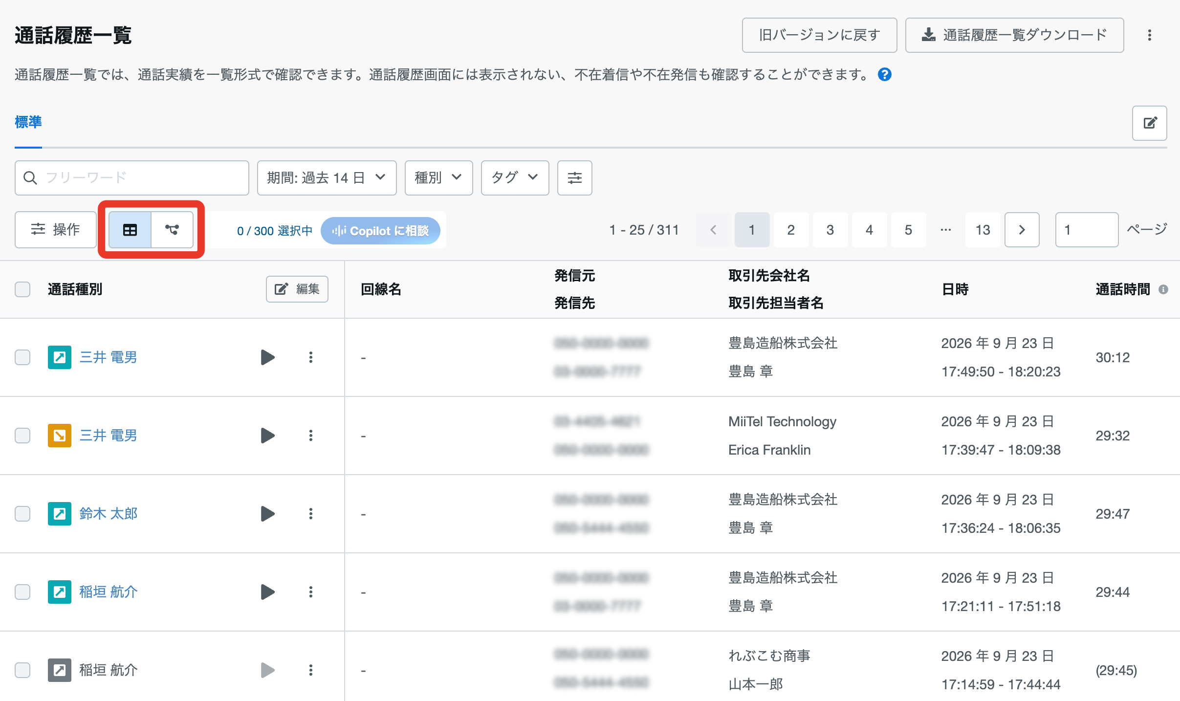
Task: Go to page 13
Action: point(983,230)
